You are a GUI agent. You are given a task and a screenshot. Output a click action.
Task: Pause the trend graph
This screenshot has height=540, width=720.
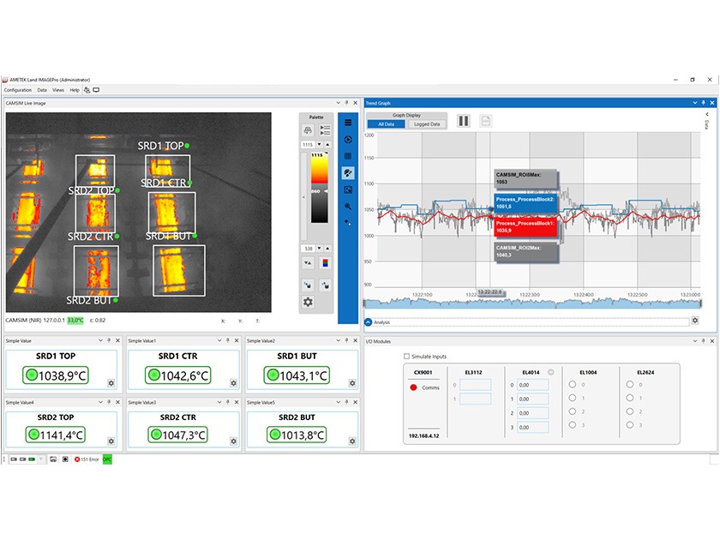pyautogui.click(x=464, y=121)
